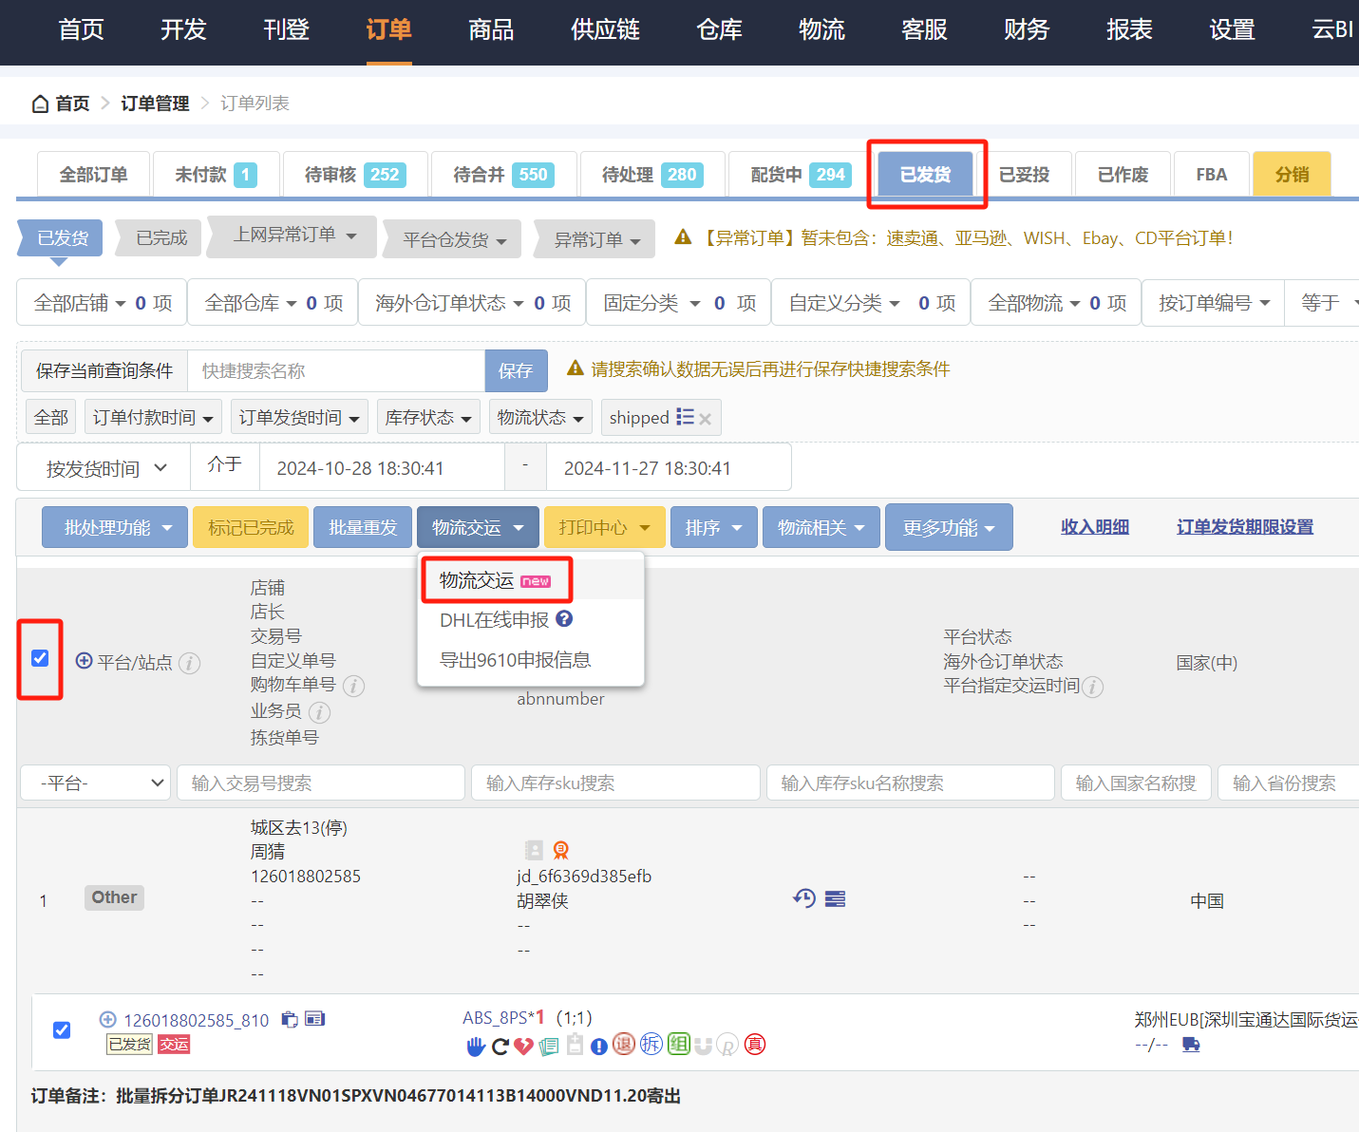1359x1132 pixels.
Task: Click the operation history clock icon
Action: pos(804,897)
